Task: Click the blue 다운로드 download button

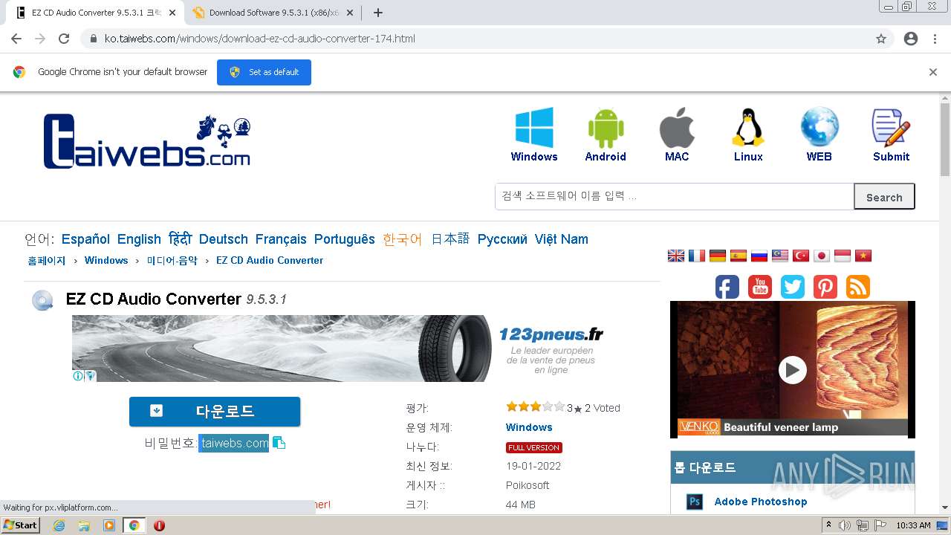Action: click(215, 411)
